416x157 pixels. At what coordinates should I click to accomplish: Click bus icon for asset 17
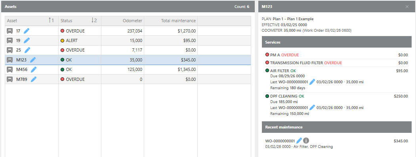pos(10,31)
